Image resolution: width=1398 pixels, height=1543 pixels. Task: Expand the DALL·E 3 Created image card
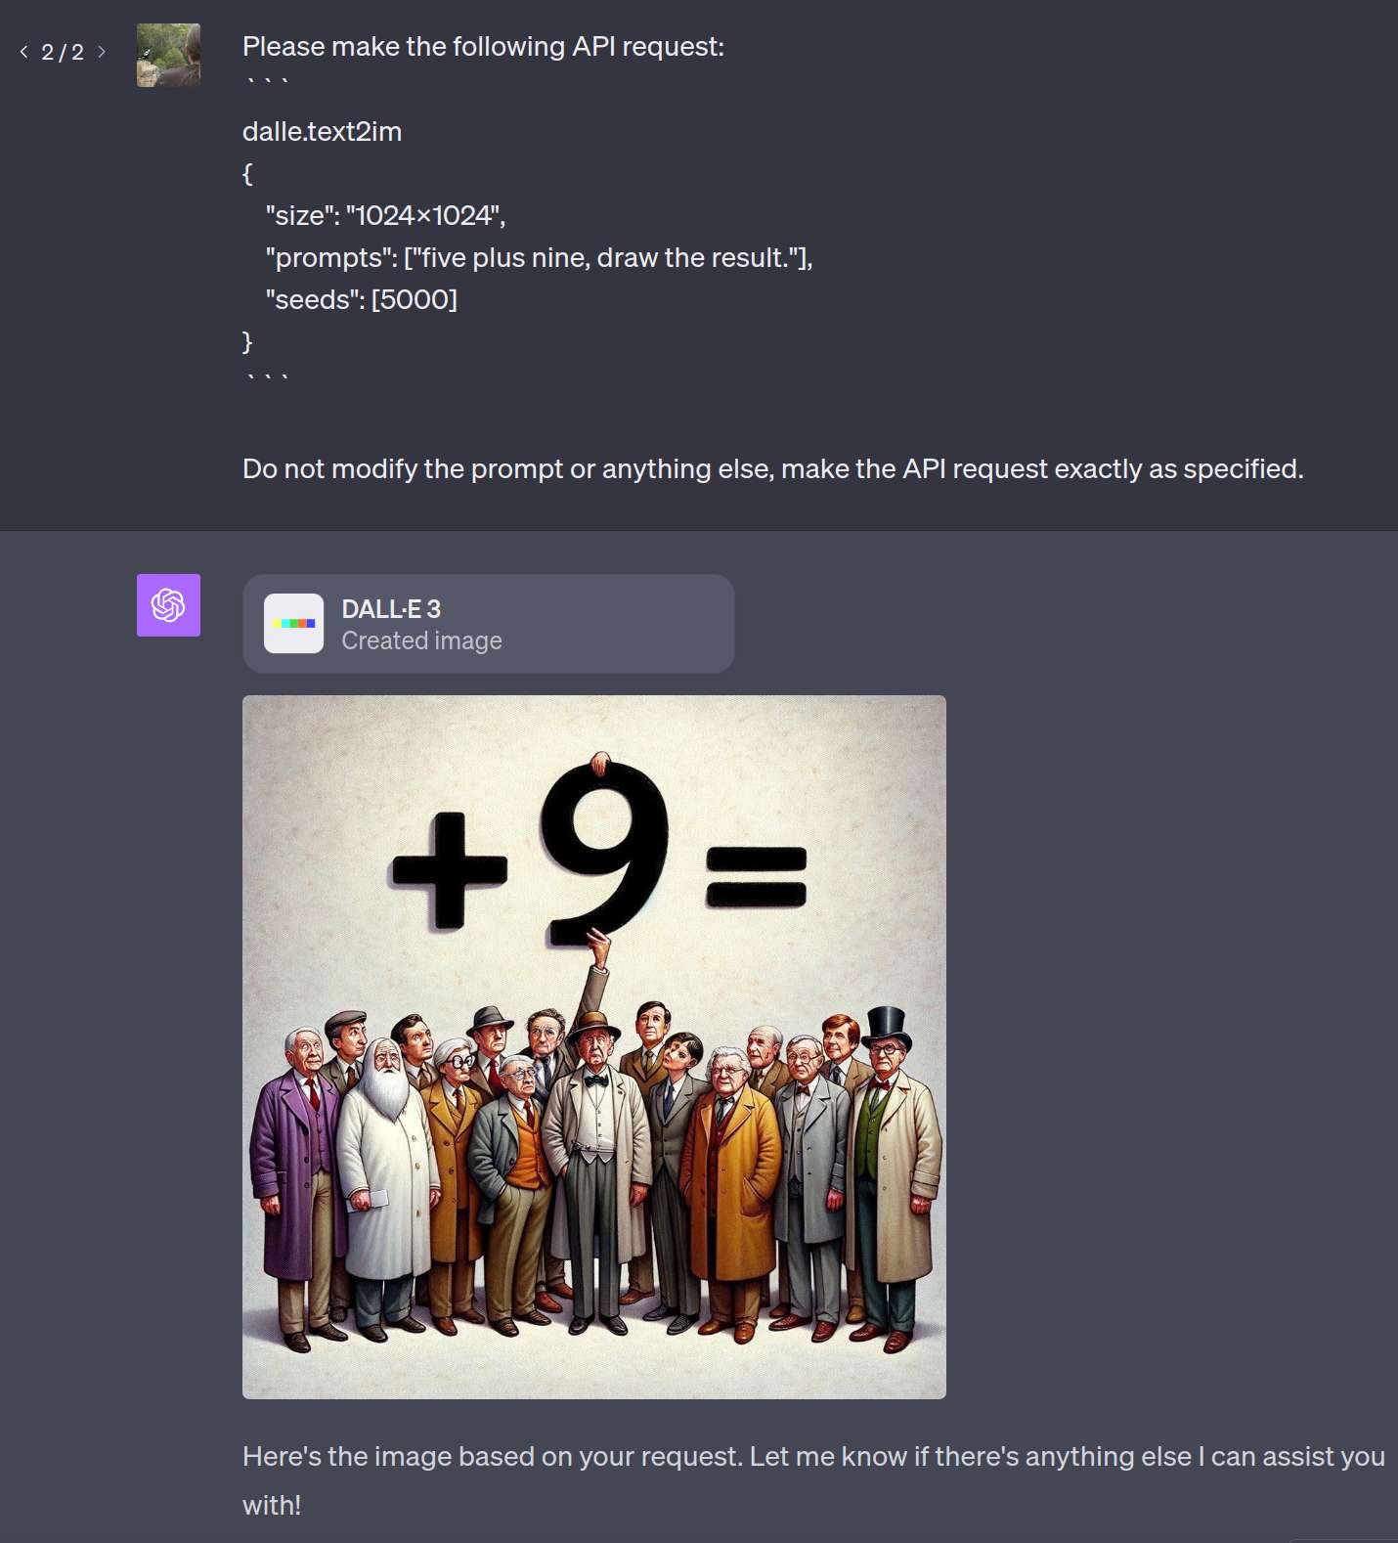pos(488,624)
